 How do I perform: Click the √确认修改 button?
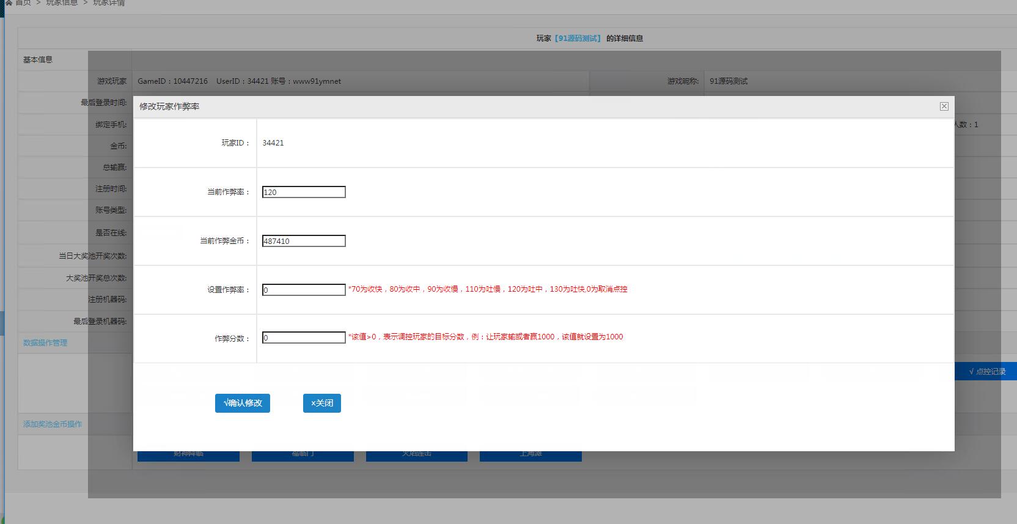coord(242,403)
